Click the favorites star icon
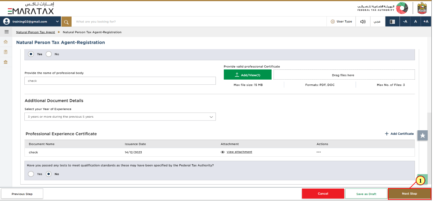 click(x=423, y=135)
